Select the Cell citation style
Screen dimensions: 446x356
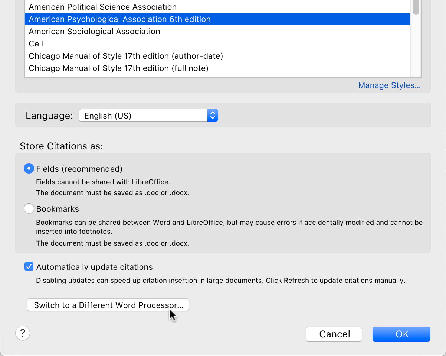tap(36, 43)
